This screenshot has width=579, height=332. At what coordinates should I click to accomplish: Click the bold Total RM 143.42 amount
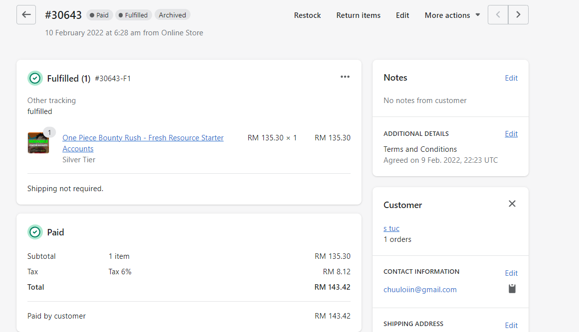332,287
